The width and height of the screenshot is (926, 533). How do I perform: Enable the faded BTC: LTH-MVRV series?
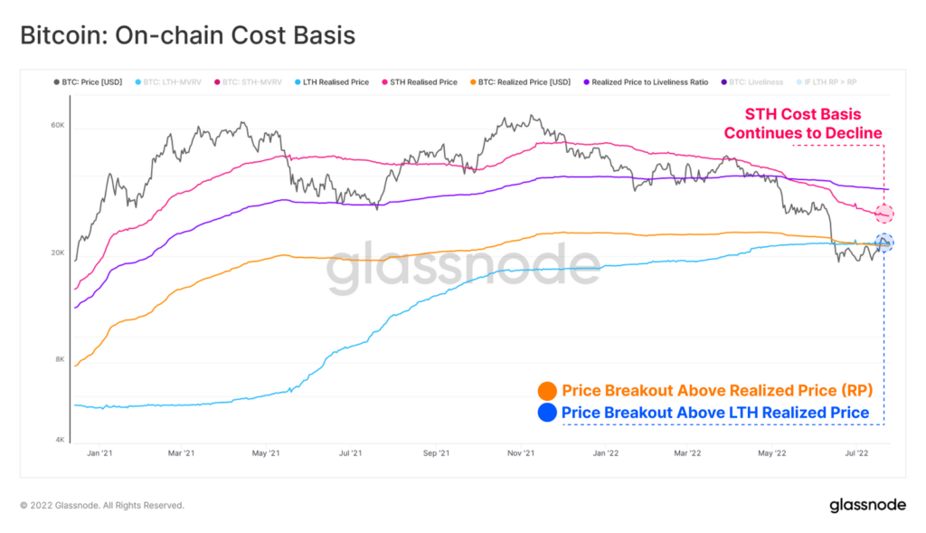[x=168, y=82]
